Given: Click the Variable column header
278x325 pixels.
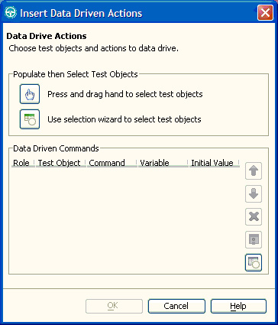Looking at the screenshot, I should [x=163, y=163].
